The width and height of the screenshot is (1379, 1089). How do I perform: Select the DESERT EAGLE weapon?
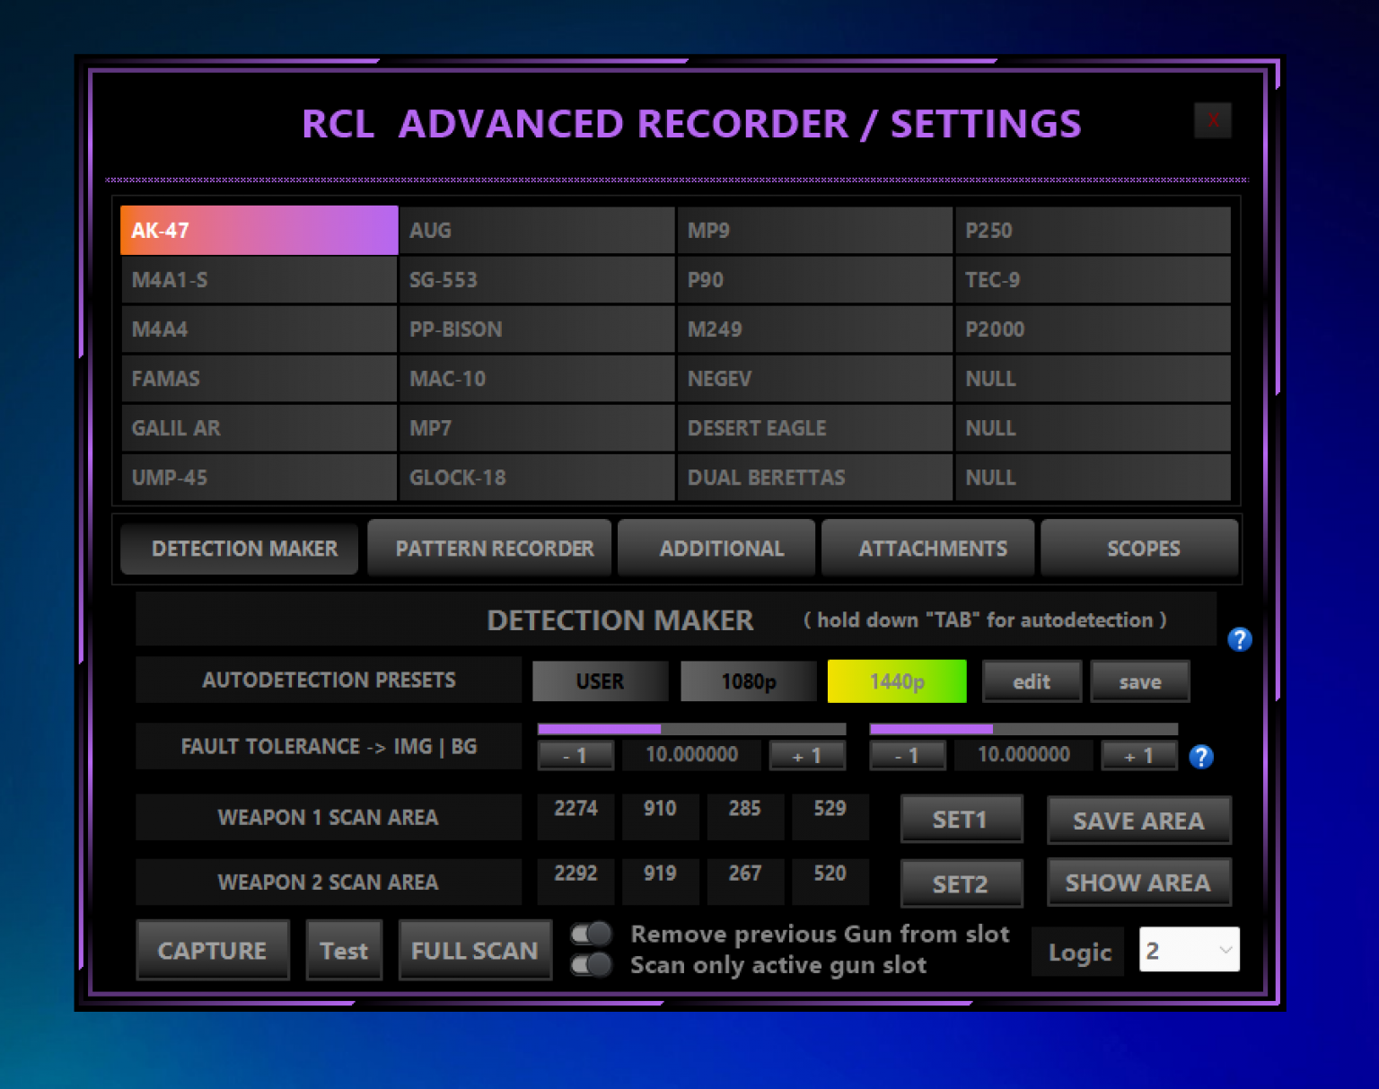[x=813, y=427]
